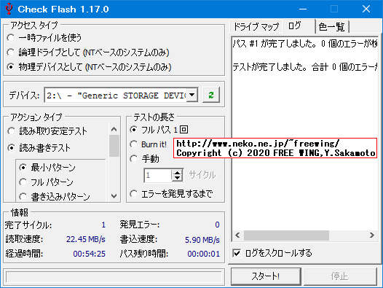Image resolution: width=383 pixels, height=288 pixels.
Task: Click the Check Flash USB app icon
Action: [9, 9]
